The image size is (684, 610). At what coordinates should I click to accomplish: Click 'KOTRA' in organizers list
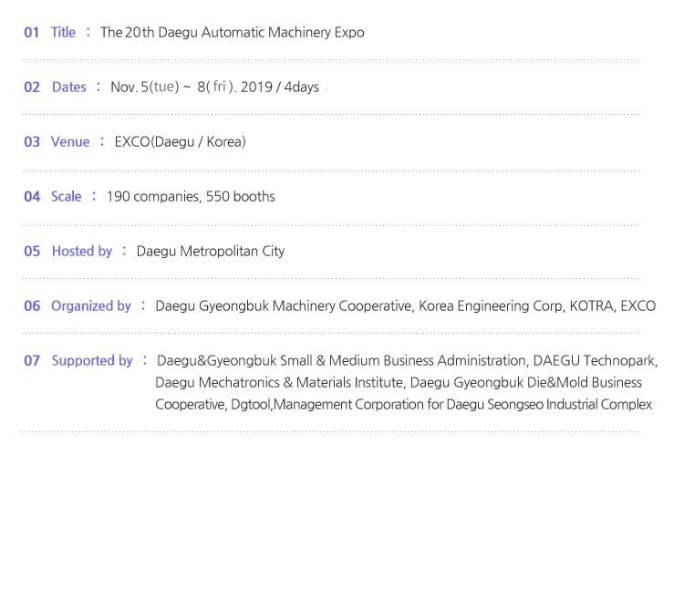pyautogui.click(x=592, y=306)
